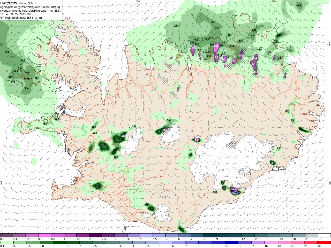Click the "3.6" precipitation value on the map
This screenshot has width=331, height=248.
(x=159, y=131)
